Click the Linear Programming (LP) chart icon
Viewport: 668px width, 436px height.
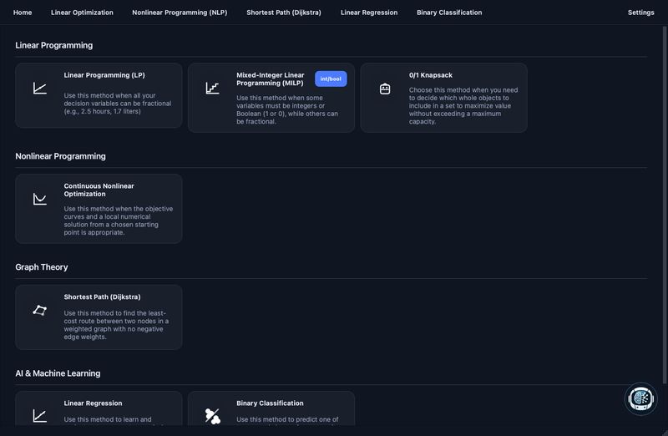click(x=39, y=89)
